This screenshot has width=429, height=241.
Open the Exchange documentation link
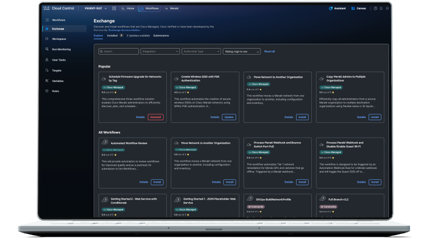[124, 30]
